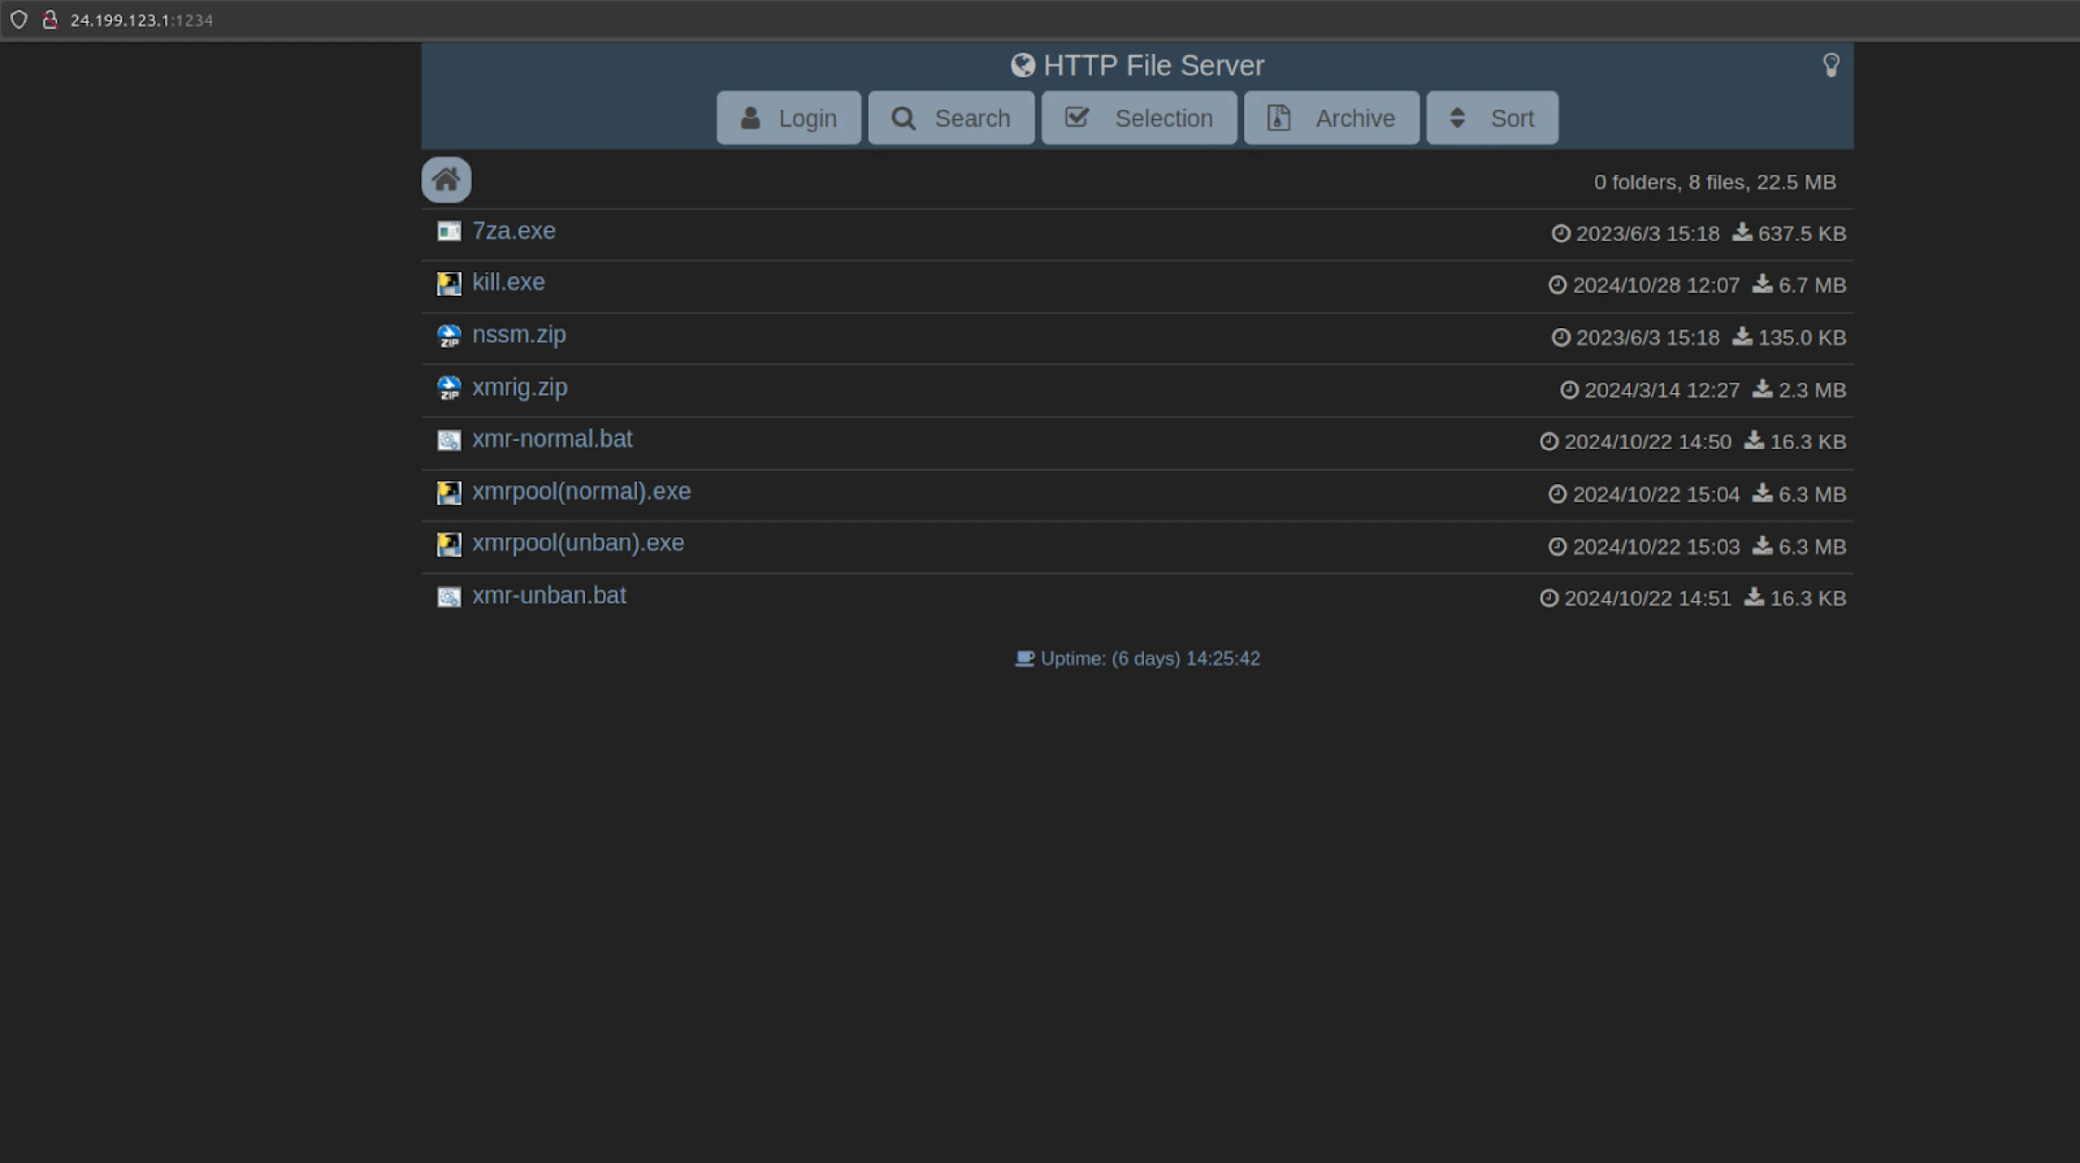Image resolution: width=2080 pixels, height=1163 pixels.
Task: Open the xmr-unban.bat link
Action: pos(549,595)
